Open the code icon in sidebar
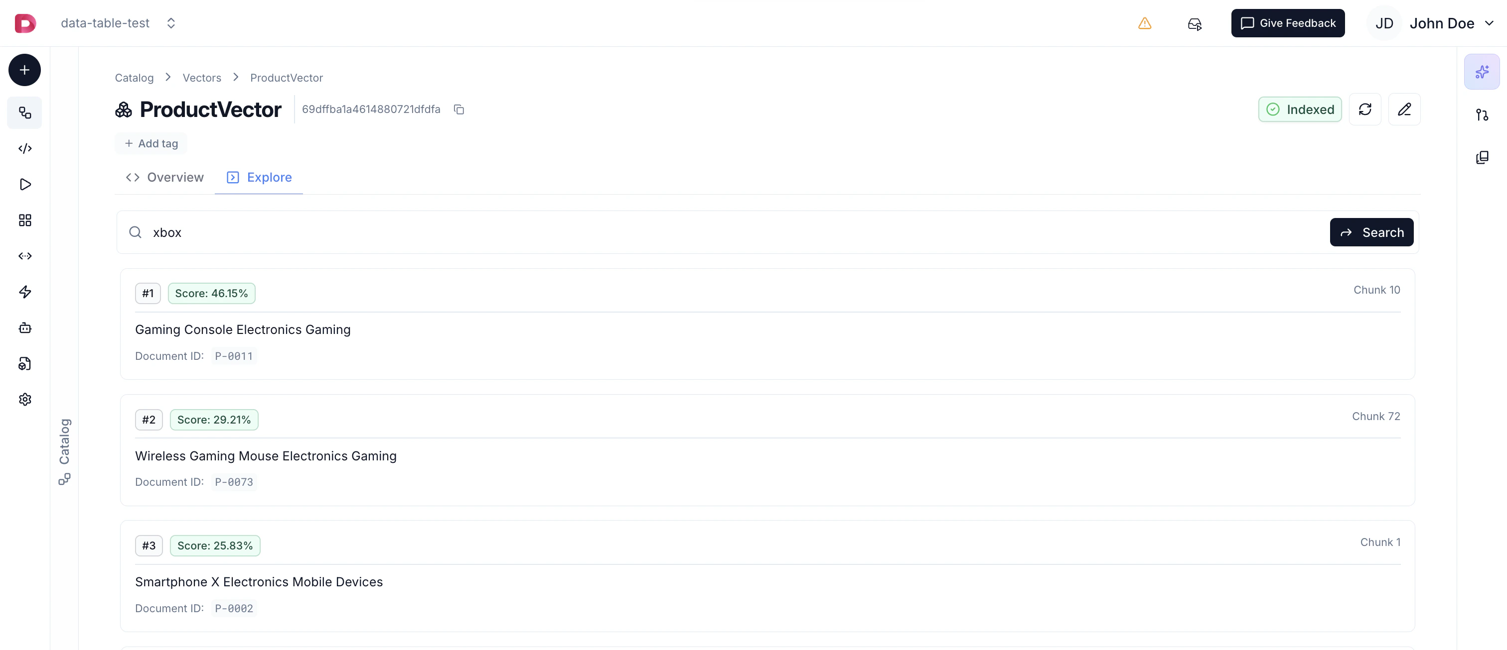1507x650 pixels. point(24,148)
